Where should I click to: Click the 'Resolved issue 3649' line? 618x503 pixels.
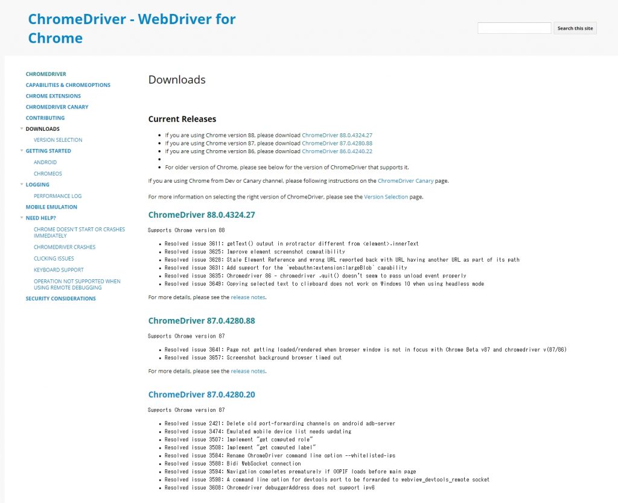tap(324, 284)
